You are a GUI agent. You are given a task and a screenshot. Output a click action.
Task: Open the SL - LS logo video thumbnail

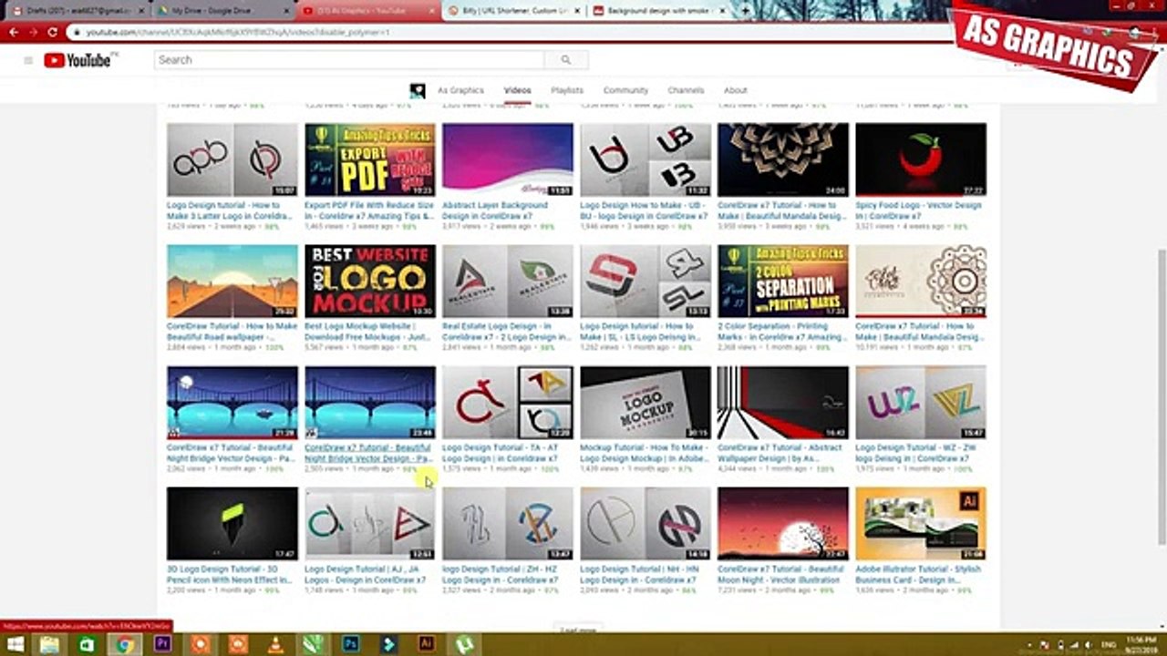click(645, 281)
